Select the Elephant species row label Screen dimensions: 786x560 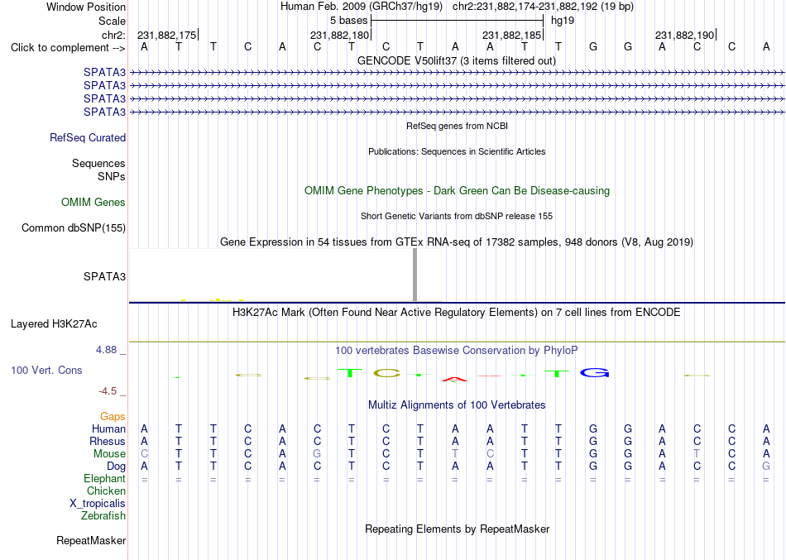[105, 479]
